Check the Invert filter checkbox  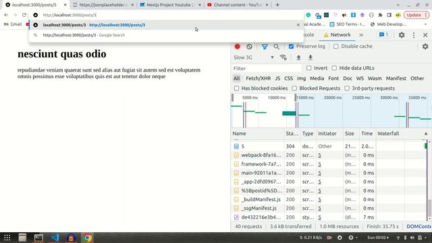click(x=309, y=68)
